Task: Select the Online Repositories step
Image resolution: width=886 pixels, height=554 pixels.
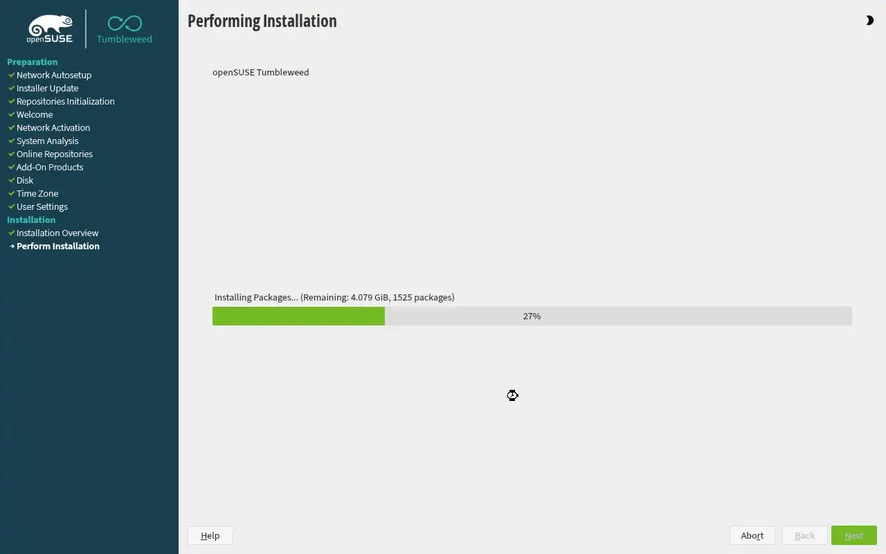Action: pyautogui.click(x=55, y=154)
